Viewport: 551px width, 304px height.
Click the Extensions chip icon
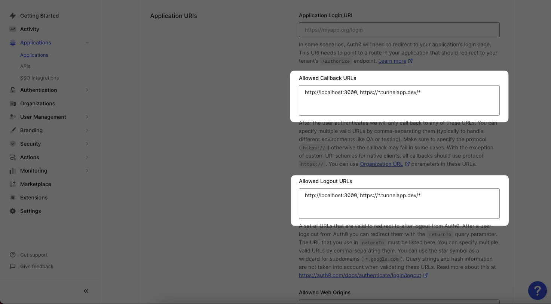pos(13,198)
